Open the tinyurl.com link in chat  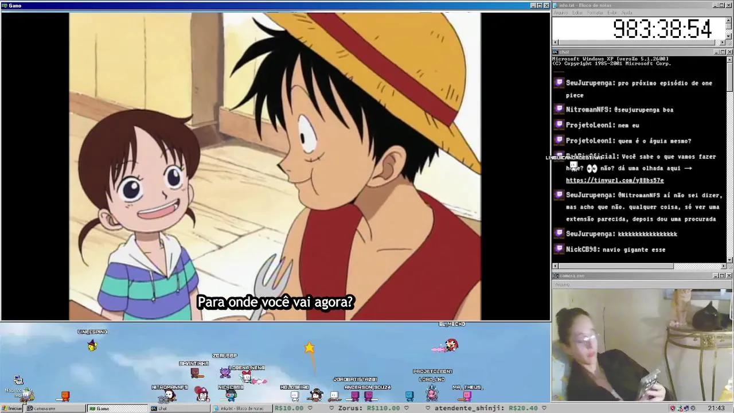(x=615, y=180)
